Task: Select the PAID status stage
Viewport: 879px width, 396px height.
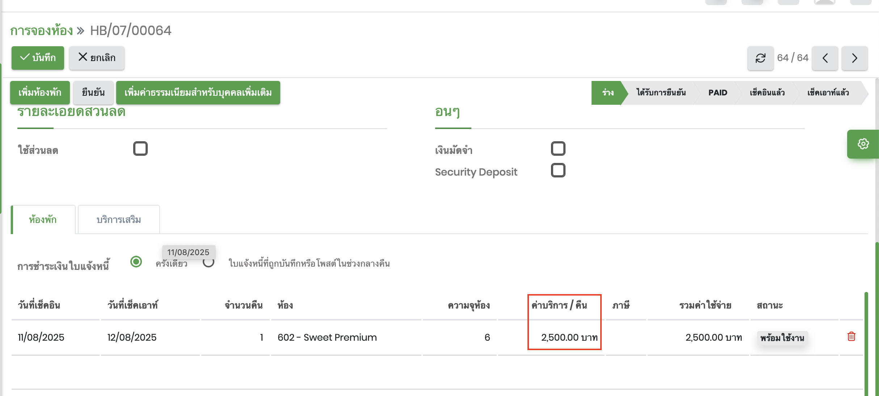Action: [718, 92]
